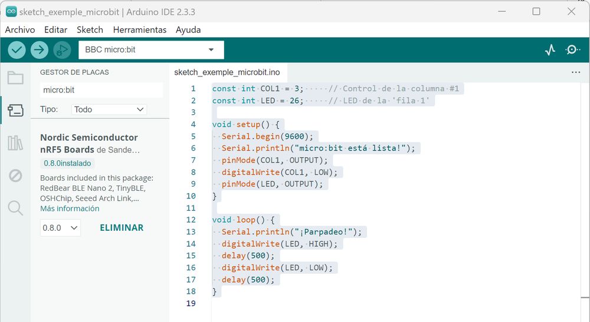Screen dimensions: 590x322
Task: Open the Debug sidebar icon
Action: (15, 175)
